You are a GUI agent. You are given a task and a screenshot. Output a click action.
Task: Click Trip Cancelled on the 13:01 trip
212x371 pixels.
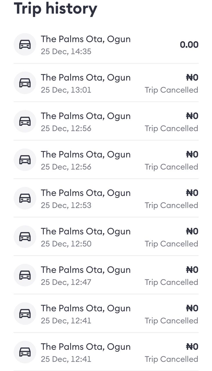pyautogui.click(x=171, y=90)
